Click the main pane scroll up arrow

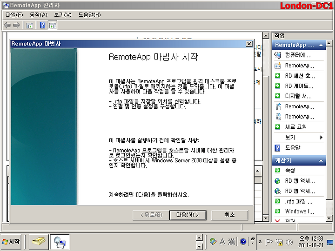pos(266,35)
